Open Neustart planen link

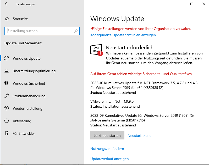[x=140, y=136]
